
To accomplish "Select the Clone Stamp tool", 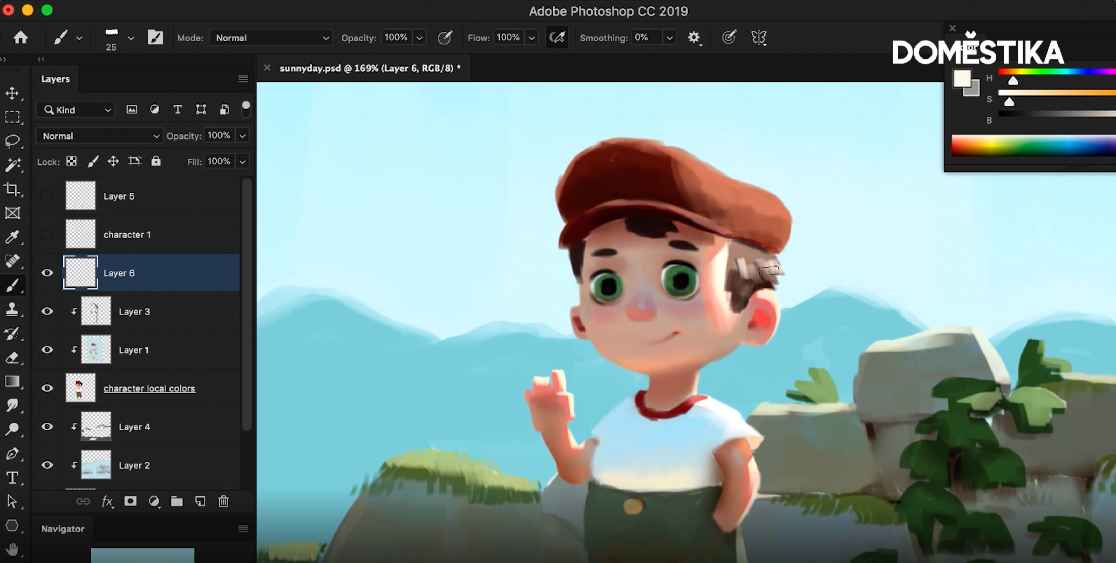I will [x=12, y=309].
